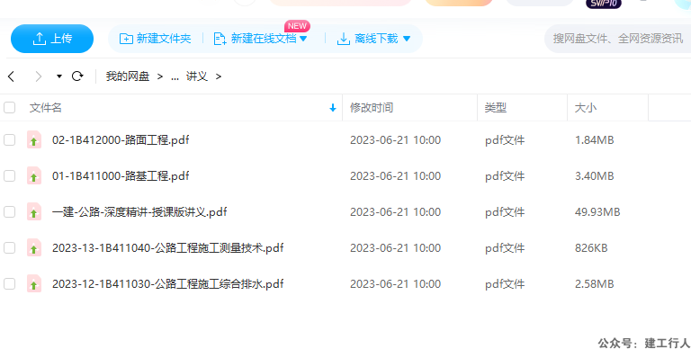Open 一建-公路-深度精讲-授课版讲义.pdf
This screenshot has width=691, height=349.
pos(139,212)
